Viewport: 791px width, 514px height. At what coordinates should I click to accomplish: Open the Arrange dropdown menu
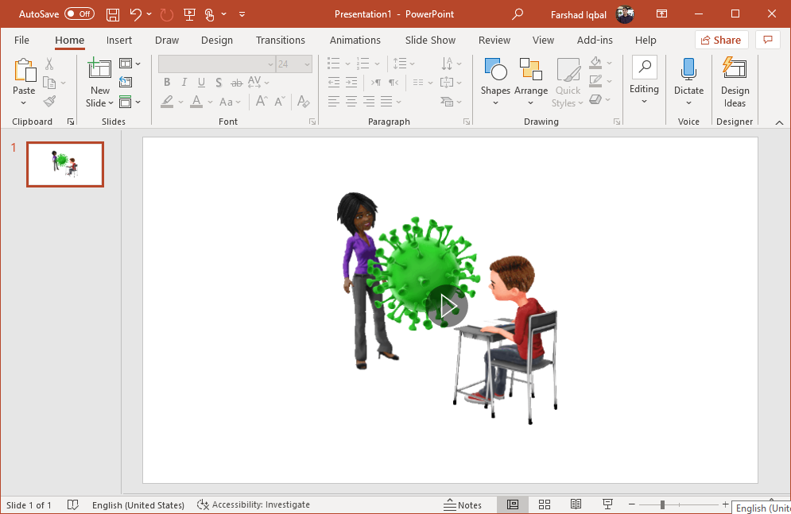tap(530, 83)
